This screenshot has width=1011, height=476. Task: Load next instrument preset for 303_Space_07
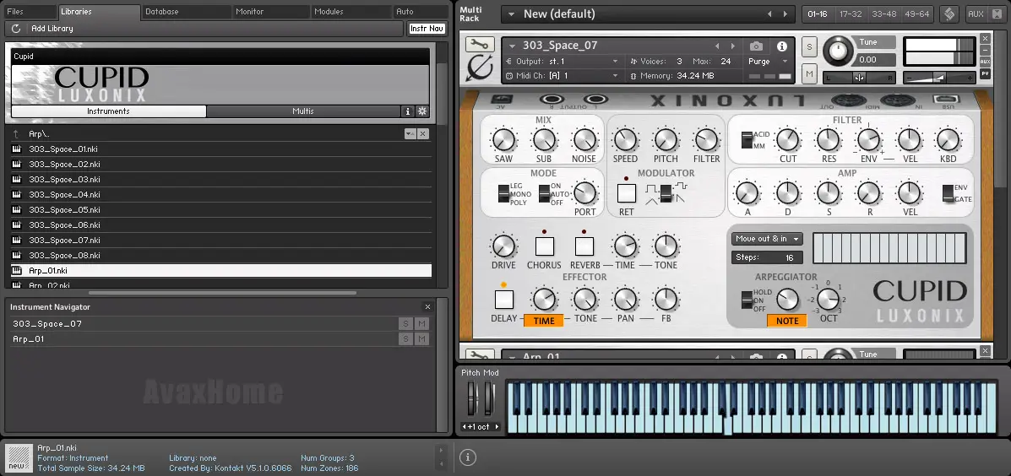point(733,46)
